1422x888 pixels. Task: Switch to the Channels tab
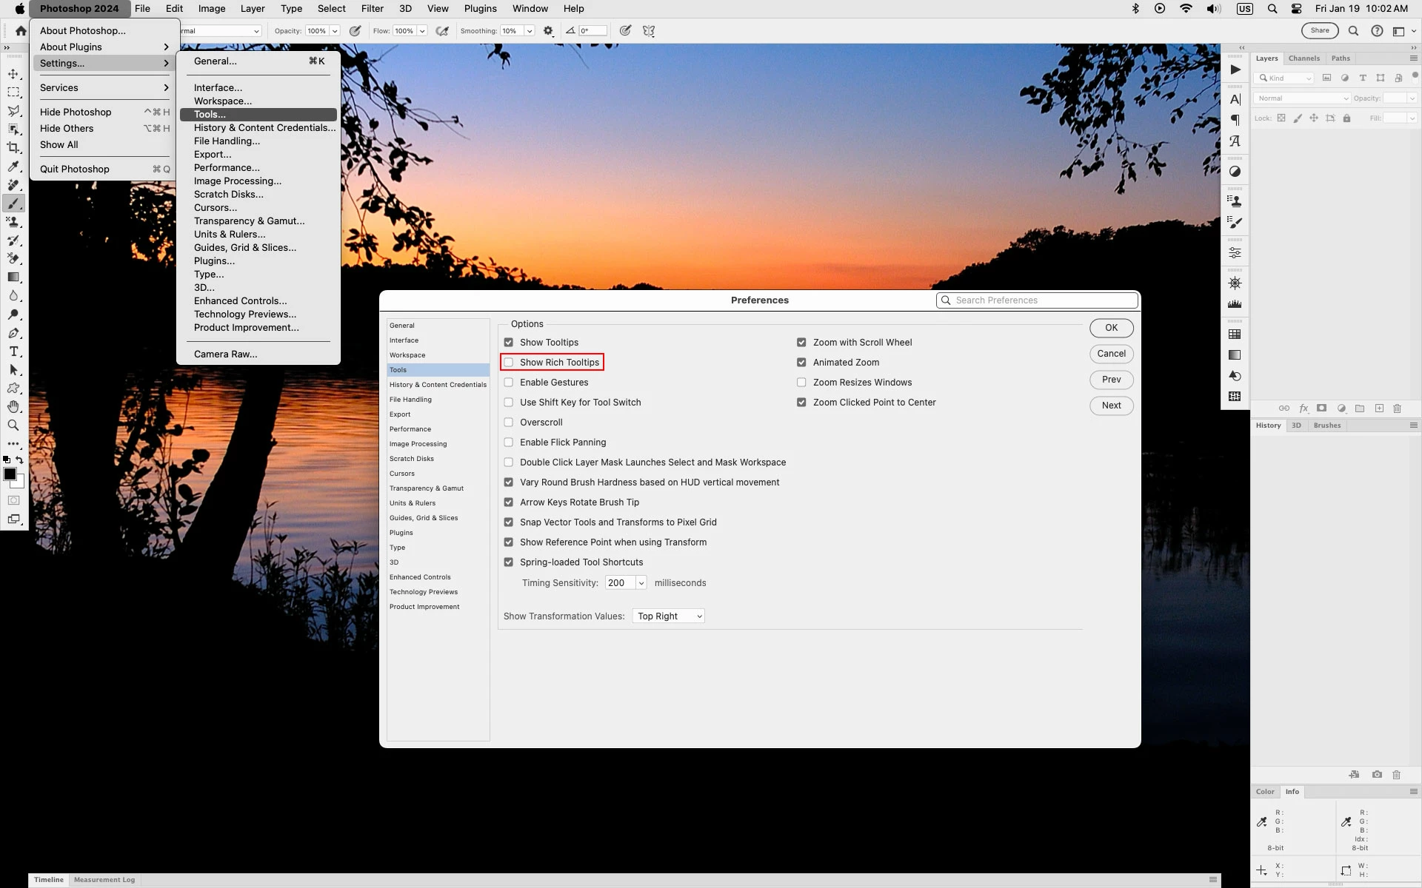[x=1303, y=58]
